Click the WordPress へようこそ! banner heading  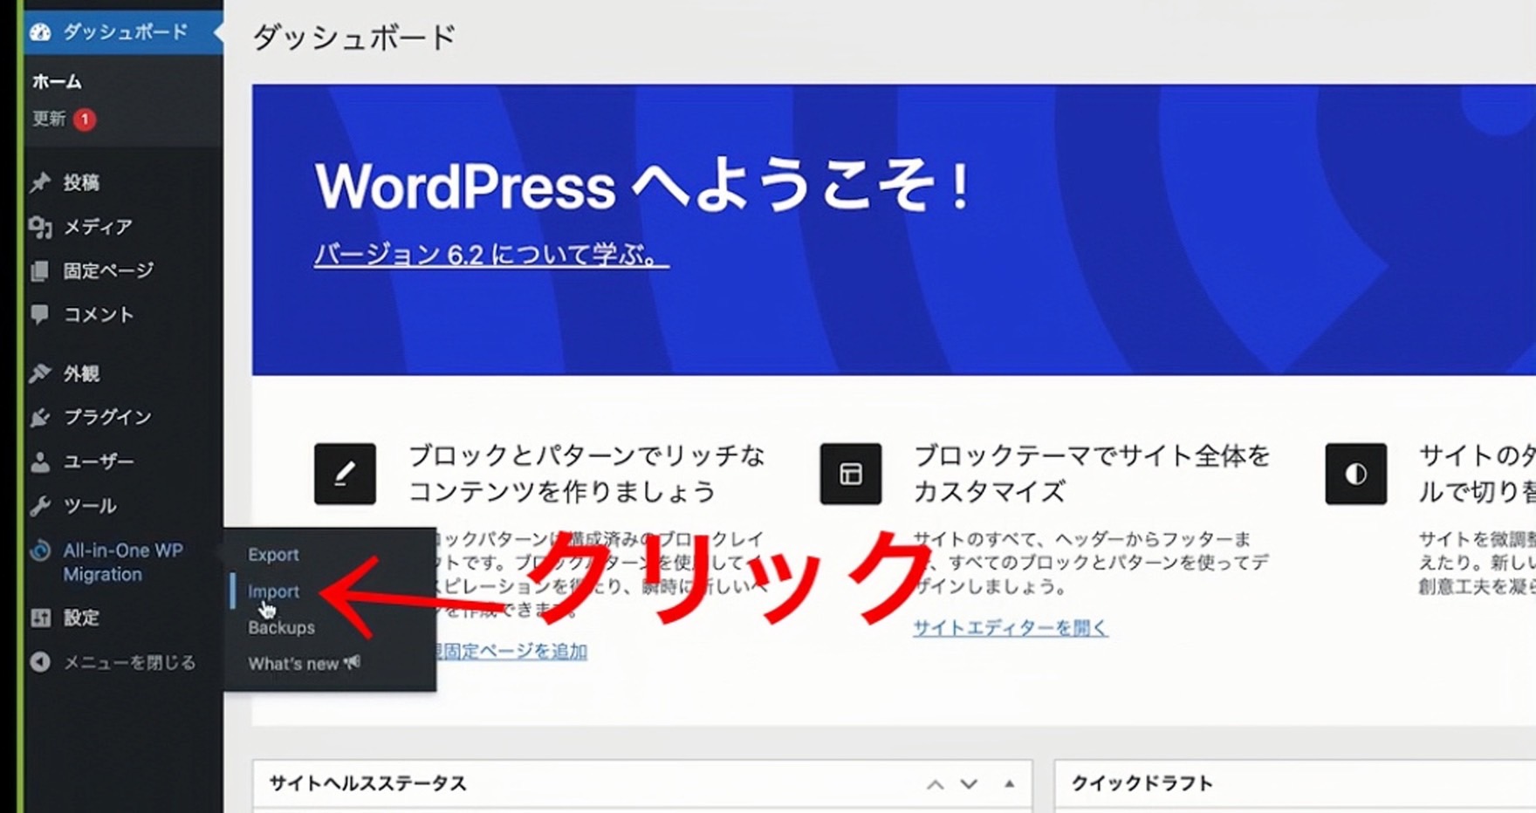643,186
